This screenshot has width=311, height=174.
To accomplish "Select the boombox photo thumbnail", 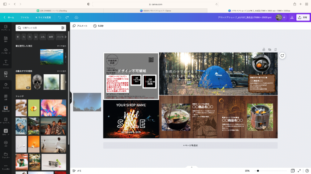I will pyautogui.click(x=54, y=162).
